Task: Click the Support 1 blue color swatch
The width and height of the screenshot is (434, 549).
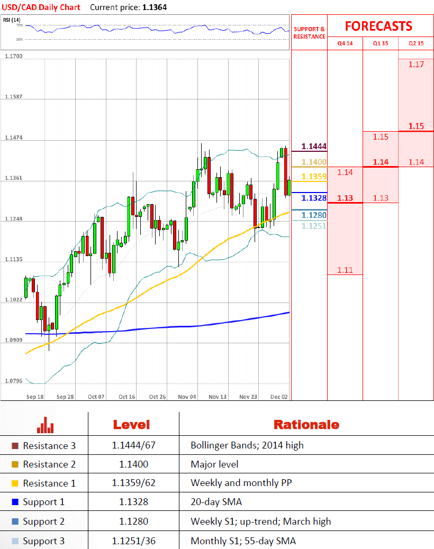Action: click(15, 502)
